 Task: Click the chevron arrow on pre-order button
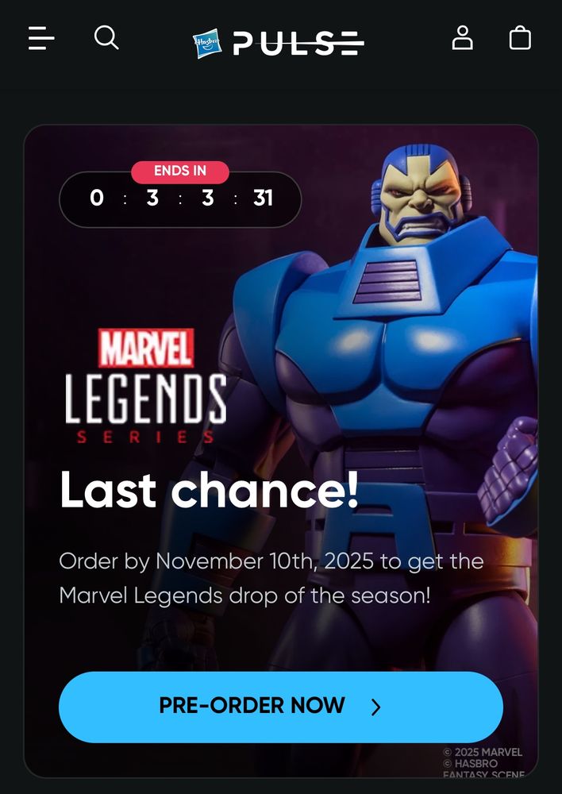pyautogui.click(x=375, y=707)
